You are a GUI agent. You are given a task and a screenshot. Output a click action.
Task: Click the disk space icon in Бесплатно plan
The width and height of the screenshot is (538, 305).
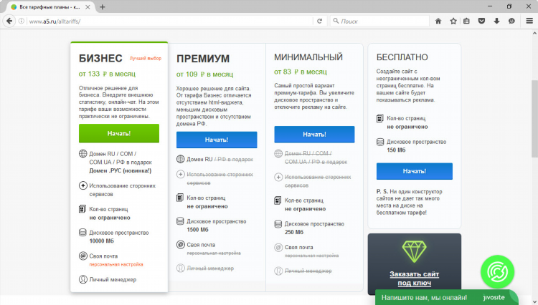pyautogui.click(x=380, y=142)
